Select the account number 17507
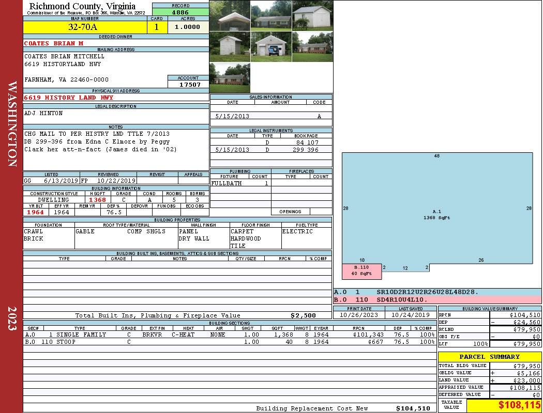The width and height of the screenshot is (543, 413). 189,84
